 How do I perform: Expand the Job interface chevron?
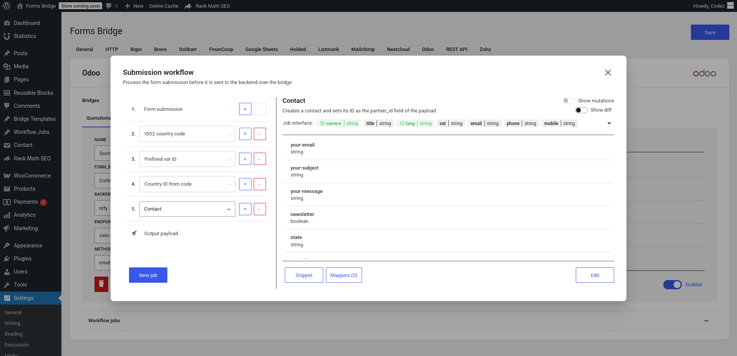click(609, 123)
